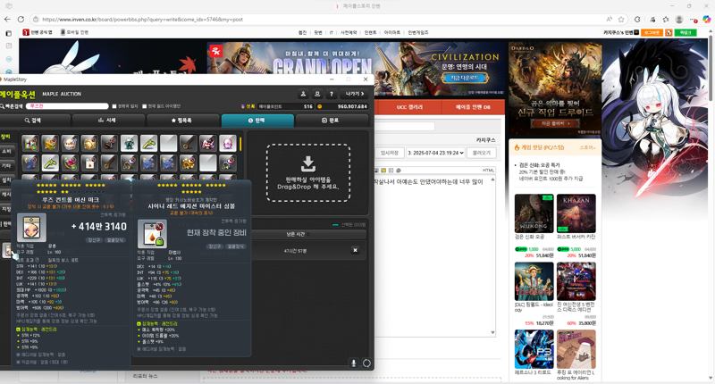Select the mannequin armor item in inventory
Image resolution: width=715 pixels, height=384 pixels.
[129, 144]
